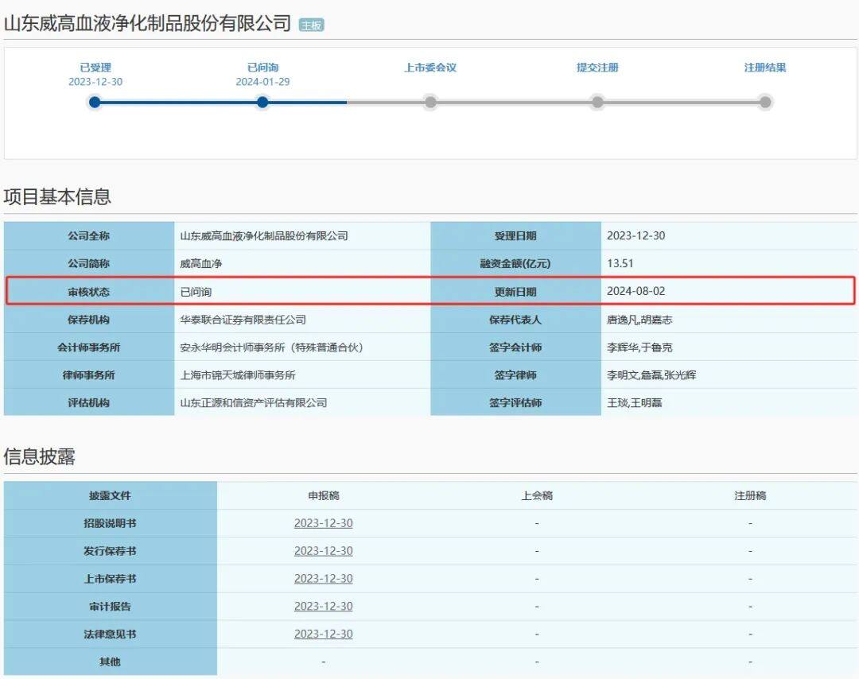Click the 上会稿 column header
This screenshot has height=679, width=859.
pyautogui.click(x=537, y=495)
